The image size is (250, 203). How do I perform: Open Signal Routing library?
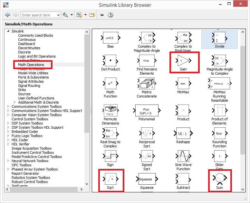pos(29,86)
